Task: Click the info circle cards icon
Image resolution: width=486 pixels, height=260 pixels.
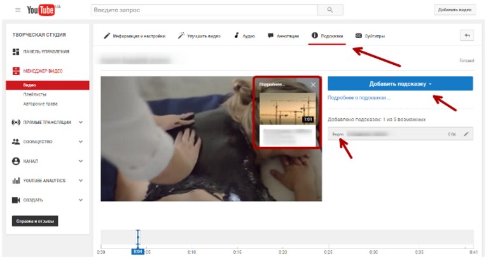Action: pyautogui.click(x=315, y=36)
